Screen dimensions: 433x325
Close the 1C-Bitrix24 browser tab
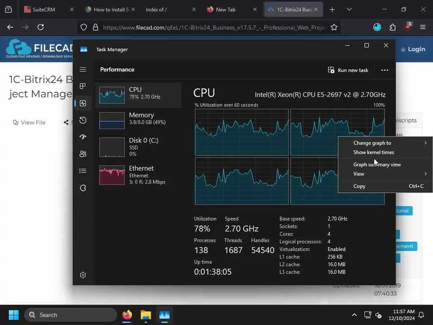pos(316,9)
